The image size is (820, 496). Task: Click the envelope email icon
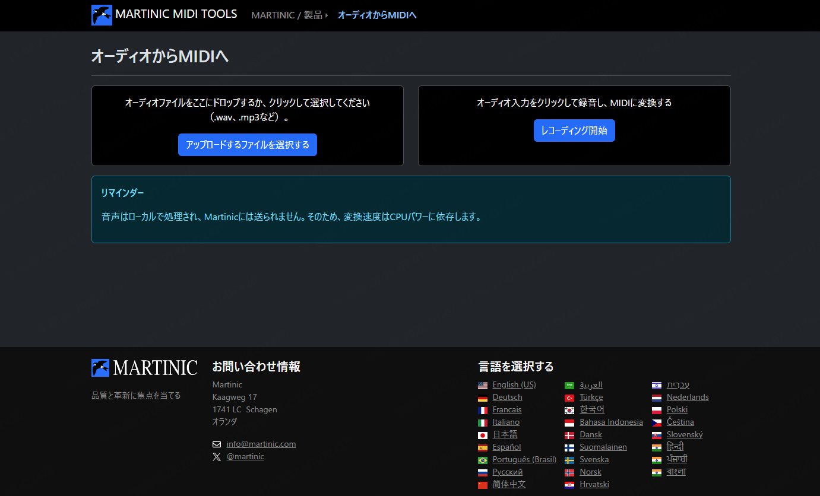pos(217,444)
